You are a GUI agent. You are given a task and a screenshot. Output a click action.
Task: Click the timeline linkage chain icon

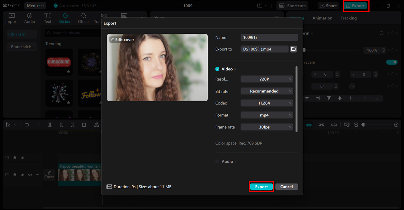pos(321,125)
